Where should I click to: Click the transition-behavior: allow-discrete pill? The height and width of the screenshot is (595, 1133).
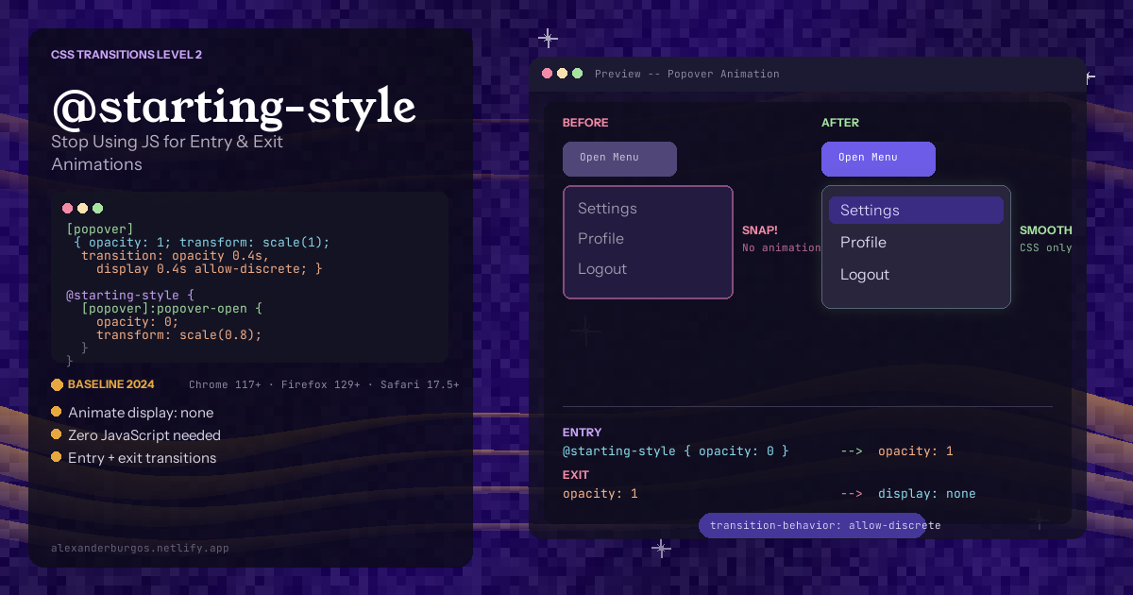point(812,525)
